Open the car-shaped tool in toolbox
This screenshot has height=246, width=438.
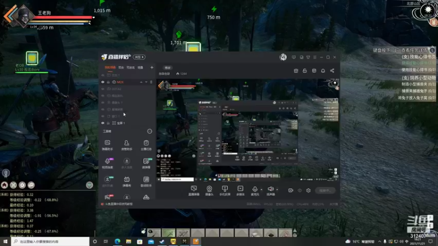pos(146,197)
